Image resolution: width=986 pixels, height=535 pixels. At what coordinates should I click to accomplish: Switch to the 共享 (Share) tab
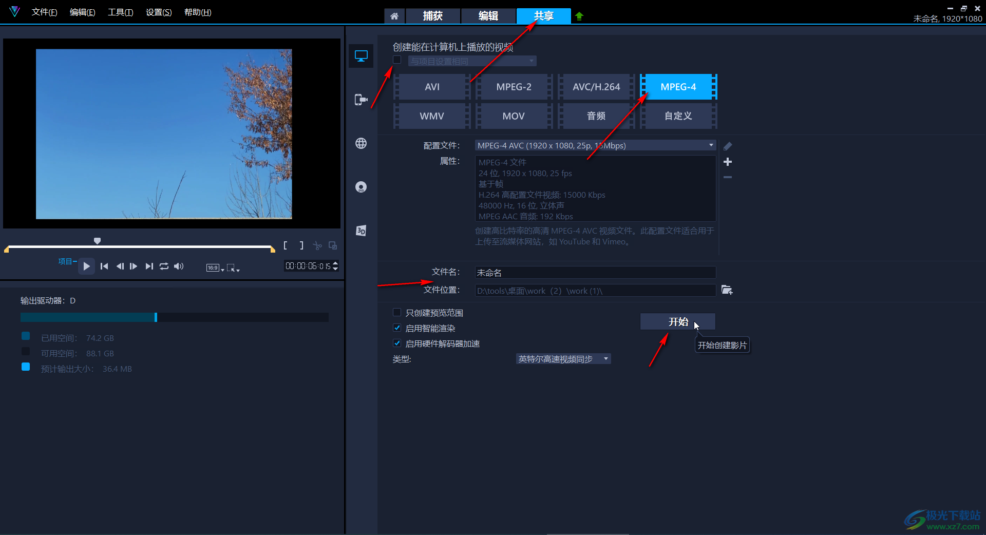pos(543,16)
